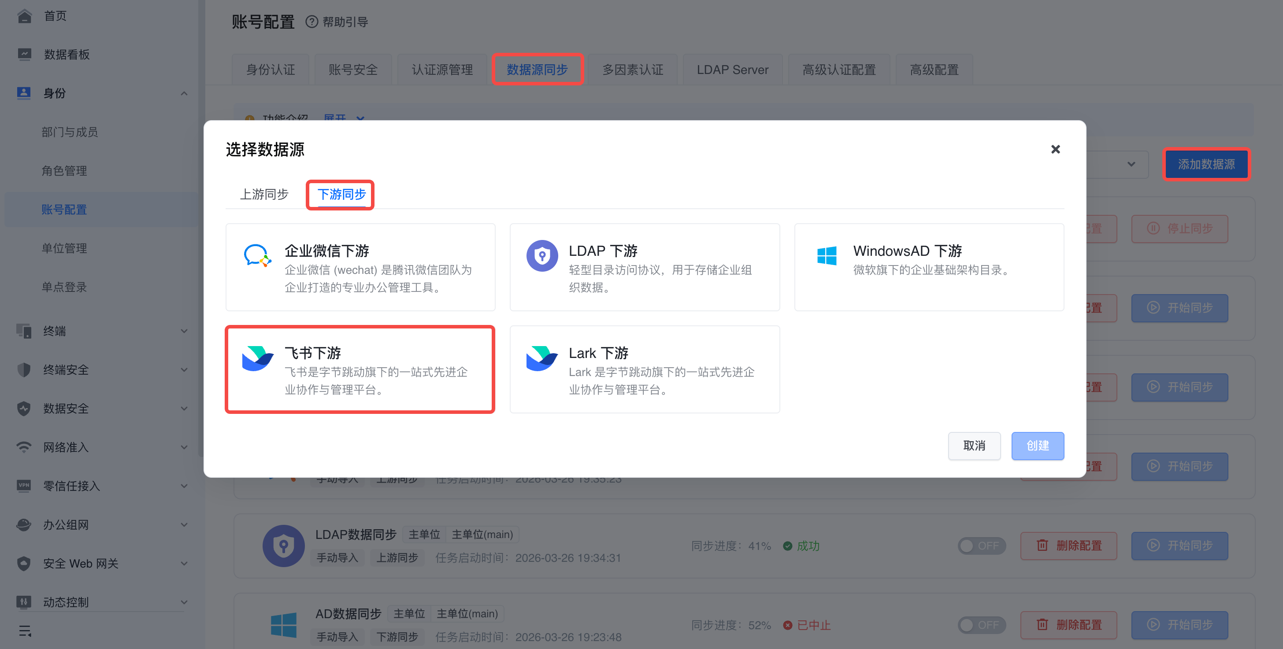1283x649 pixels.
Task: Expand the 终端安全 sidebar section
Action: 184,370
